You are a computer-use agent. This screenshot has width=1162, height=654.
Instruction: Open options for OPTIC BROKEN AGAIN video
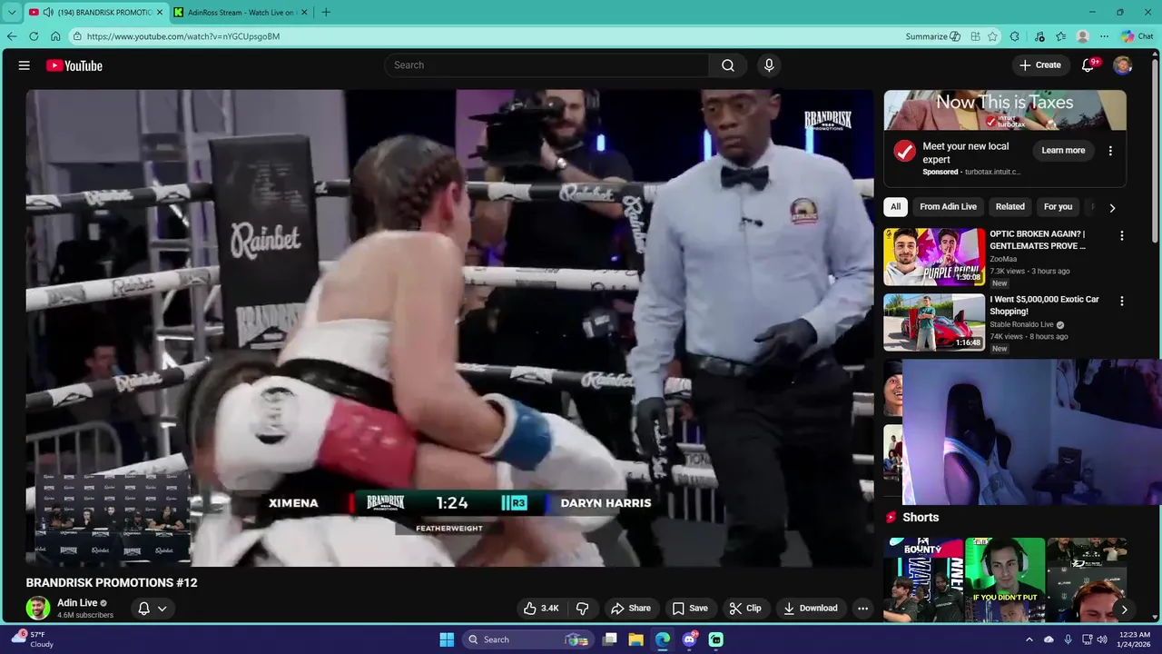tap(1121, 235)
